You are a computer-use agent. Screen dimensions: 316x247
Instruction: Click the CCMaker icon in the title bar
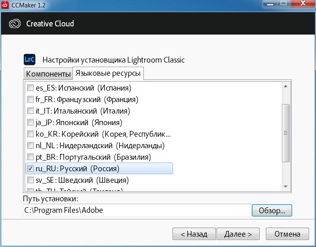click(5, 5)
